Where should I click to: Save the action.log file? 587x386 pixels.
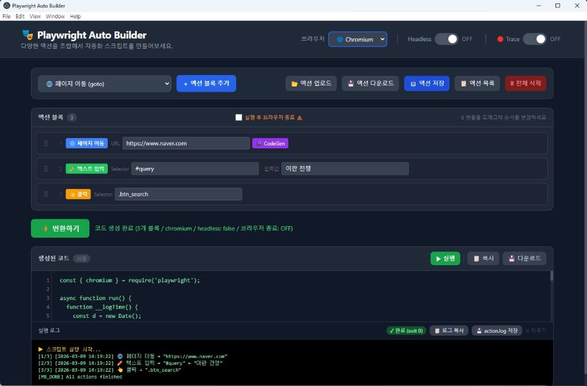pos(496,330)
